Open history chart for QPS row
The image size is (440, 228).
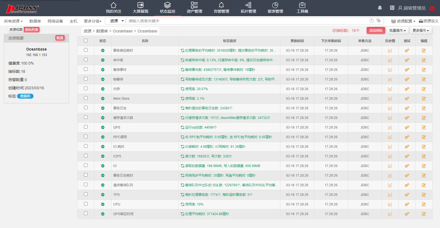coord(390,127)
